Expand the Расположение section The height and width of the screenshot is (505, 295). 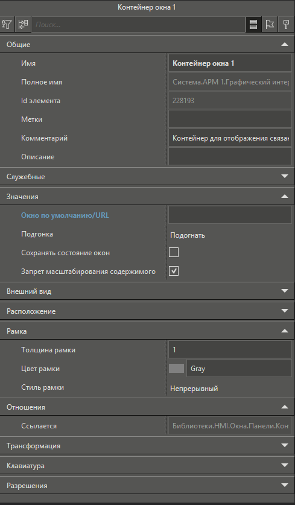click(285, 311)
